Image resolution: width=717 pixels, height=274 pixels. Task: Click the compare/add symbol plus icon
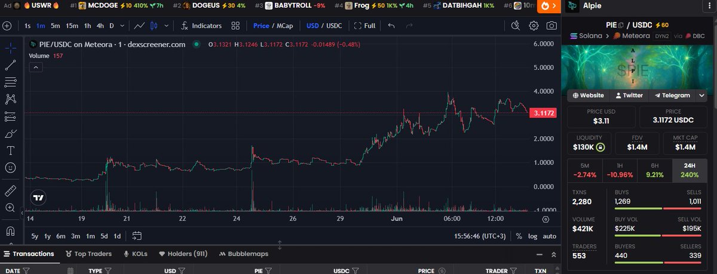pos(7,26)
